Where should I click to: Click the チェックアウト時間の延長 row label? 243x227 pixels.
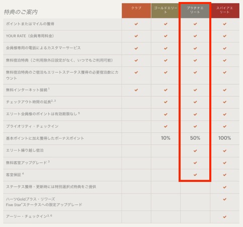(x=31, y=102)
